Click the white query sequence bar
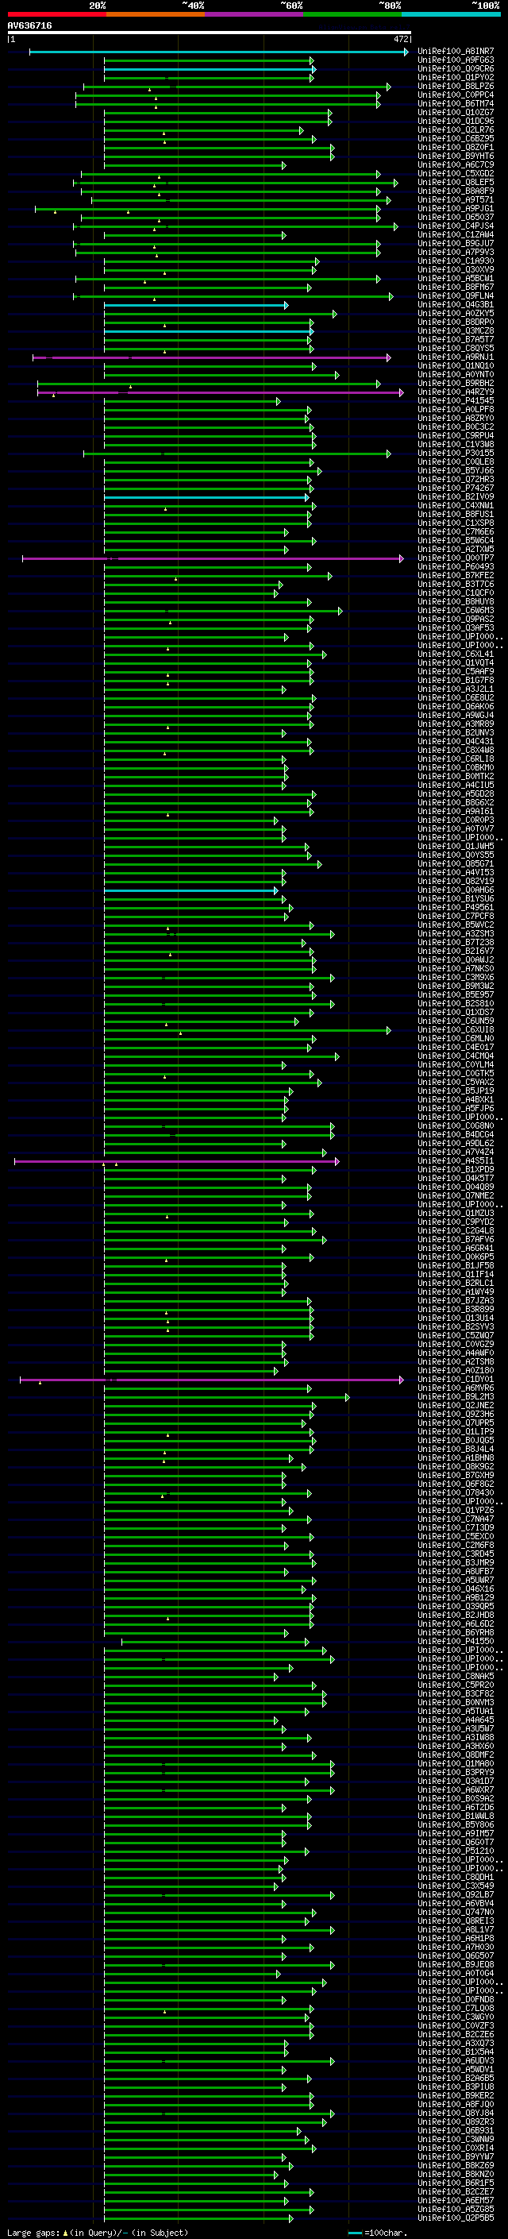The image size is (508, 2239). [x=210, y=33]
